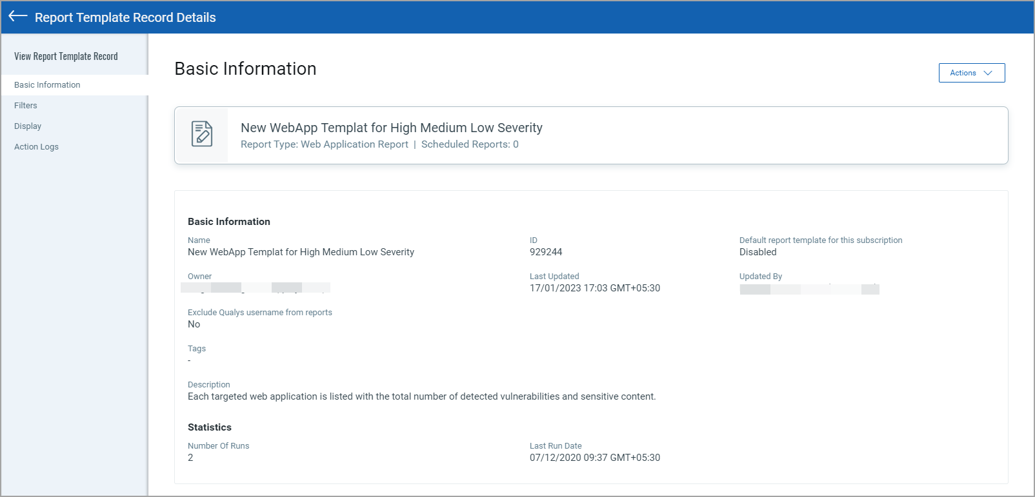Click the Disabled default template status
The height and width of the screenshot is (497, 1035).
point(758,252)
